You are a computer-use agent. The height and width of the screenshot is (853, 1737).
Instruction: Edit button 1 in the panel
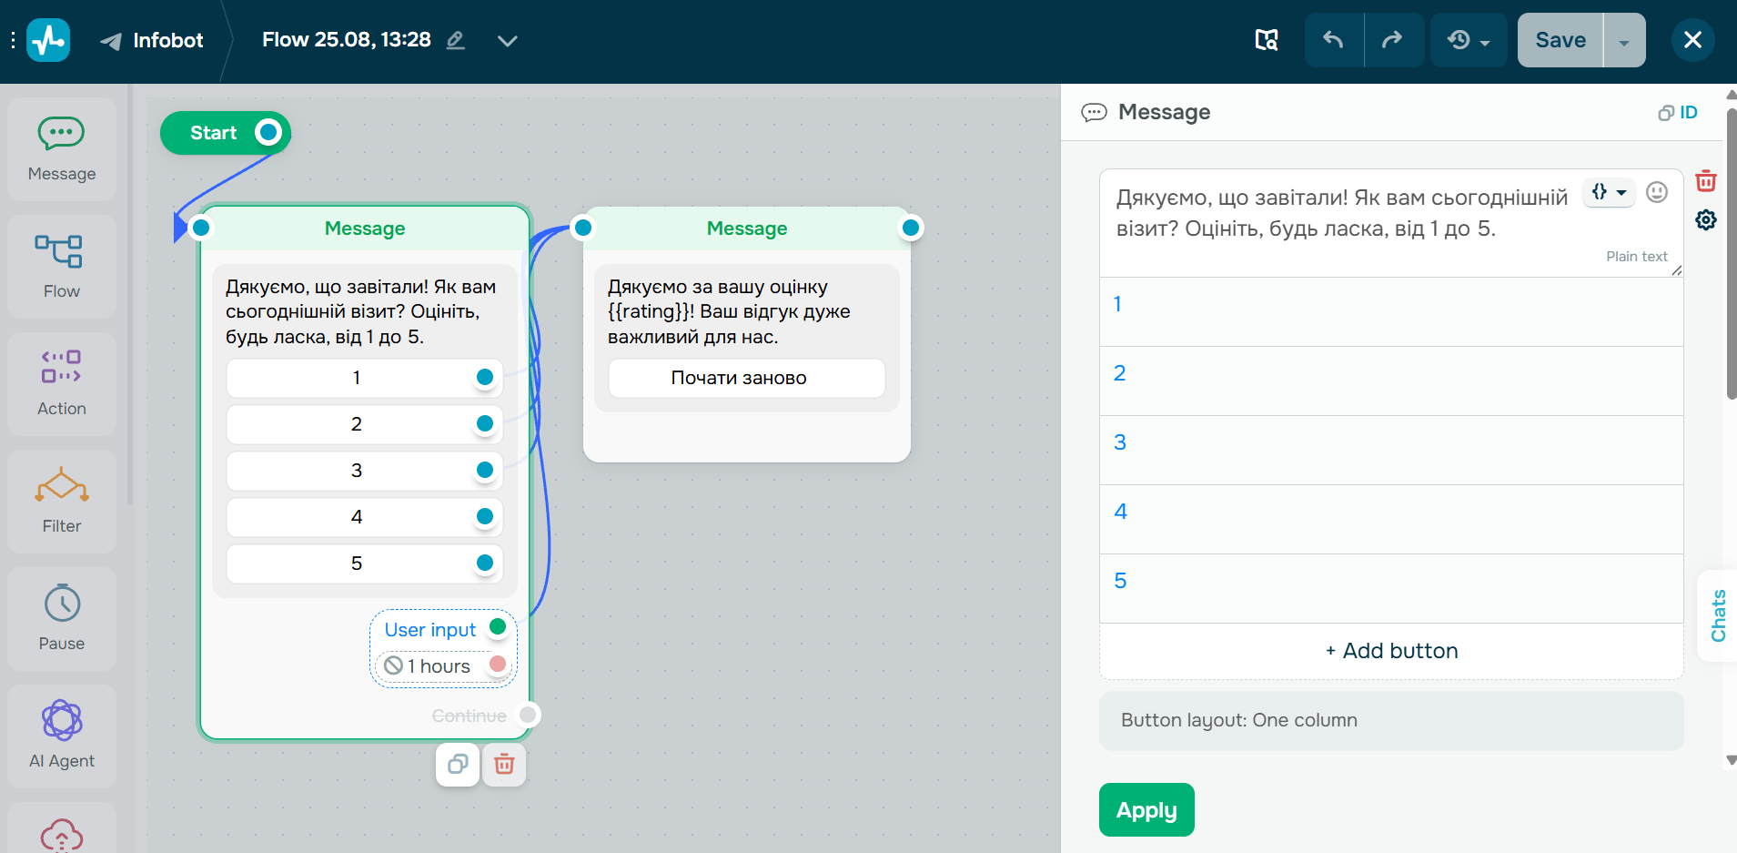coord(1391,311)
